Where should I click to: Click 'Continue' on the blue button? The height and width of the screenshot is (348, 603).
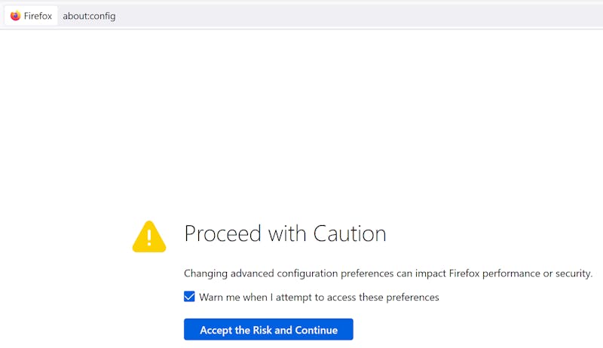click(317, 330)
